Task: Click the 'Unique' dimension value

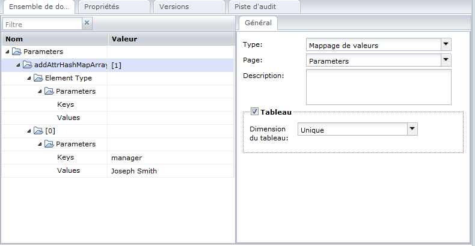Action: click(x=312, y=130)
